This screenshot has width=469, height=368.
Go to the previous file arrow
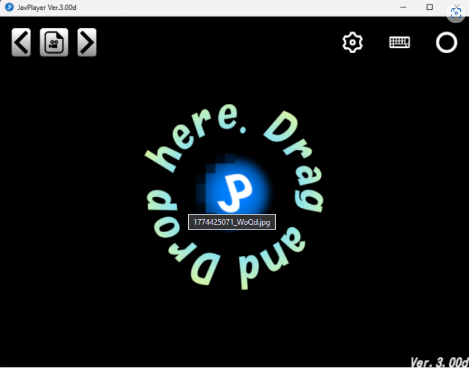tap(21, 43)
